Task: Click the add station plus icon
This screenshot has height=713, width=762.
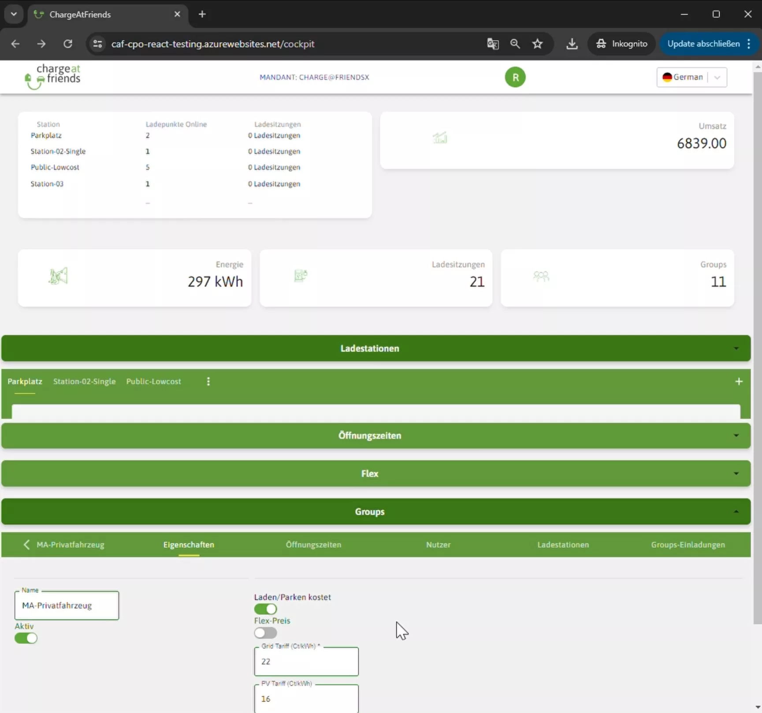Action: (x=739, y=382)
